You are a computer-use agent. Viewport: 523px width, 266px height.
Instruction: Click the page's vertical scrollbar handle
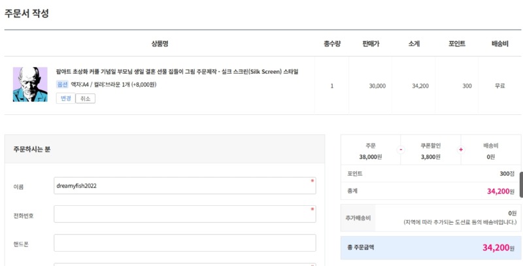click(x=521, y=185)
